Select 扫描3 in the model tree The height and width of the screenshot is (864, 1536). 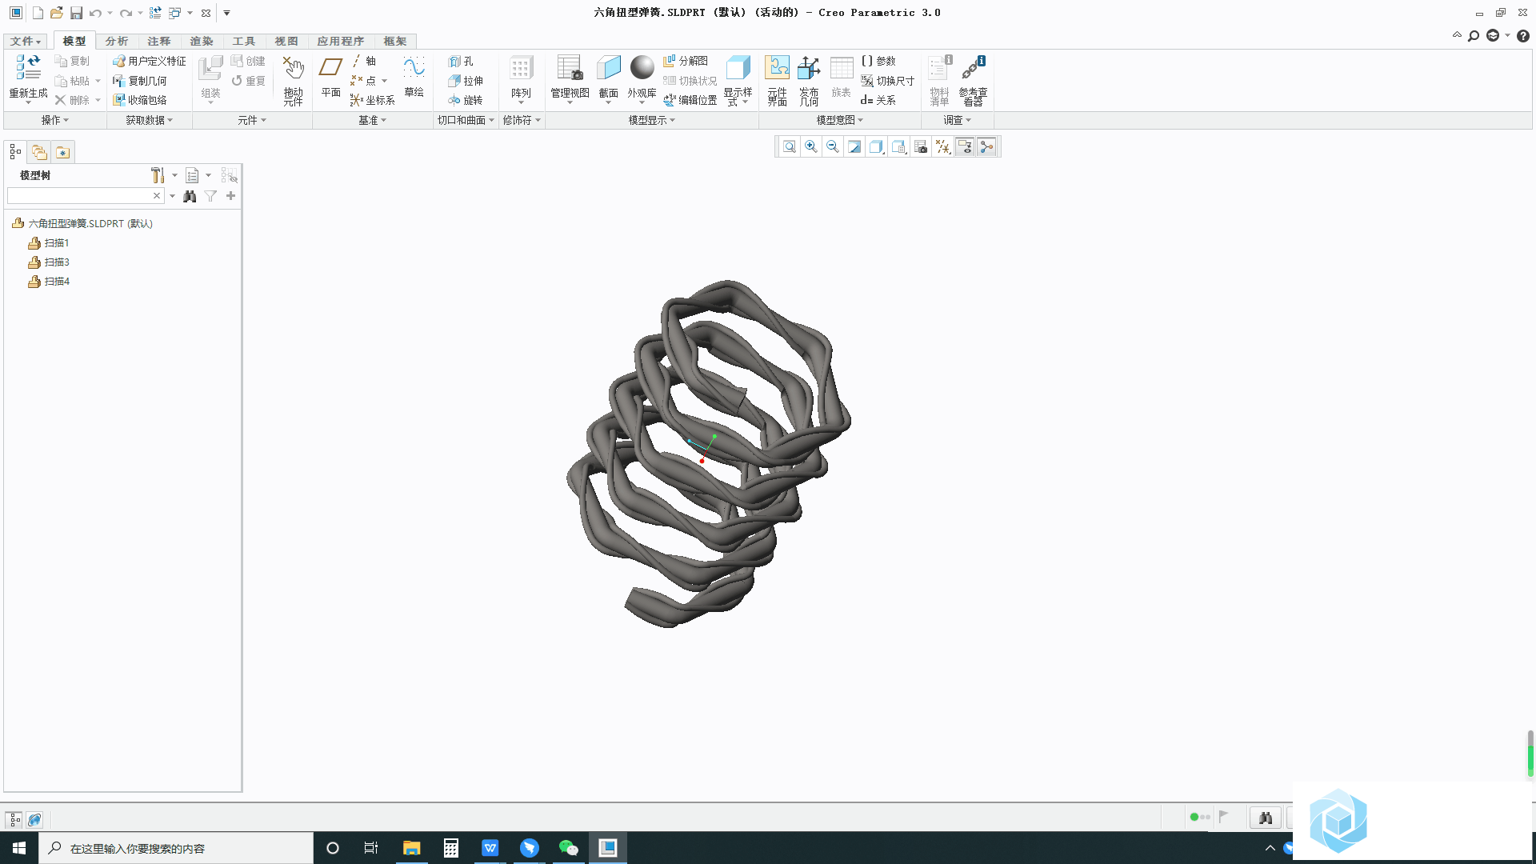tap(57, 262)
